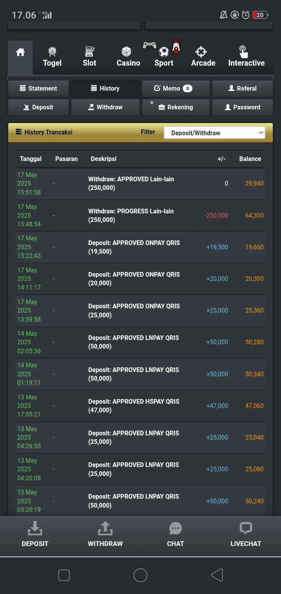Screen dimensions: 281x594
Task: Tap the bottom Withdraw upload icon
Action: (105, 528)
